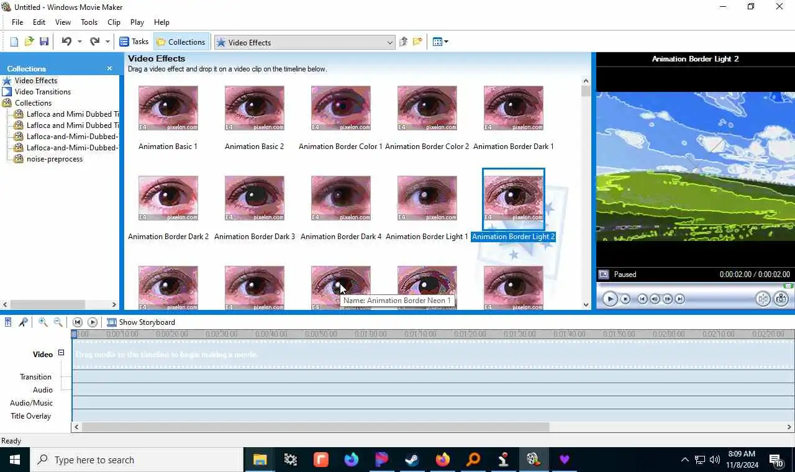The width and height of the screenshot is (795, 472).
Task: Play the preview in the monitor
Action: pos(610,299)
